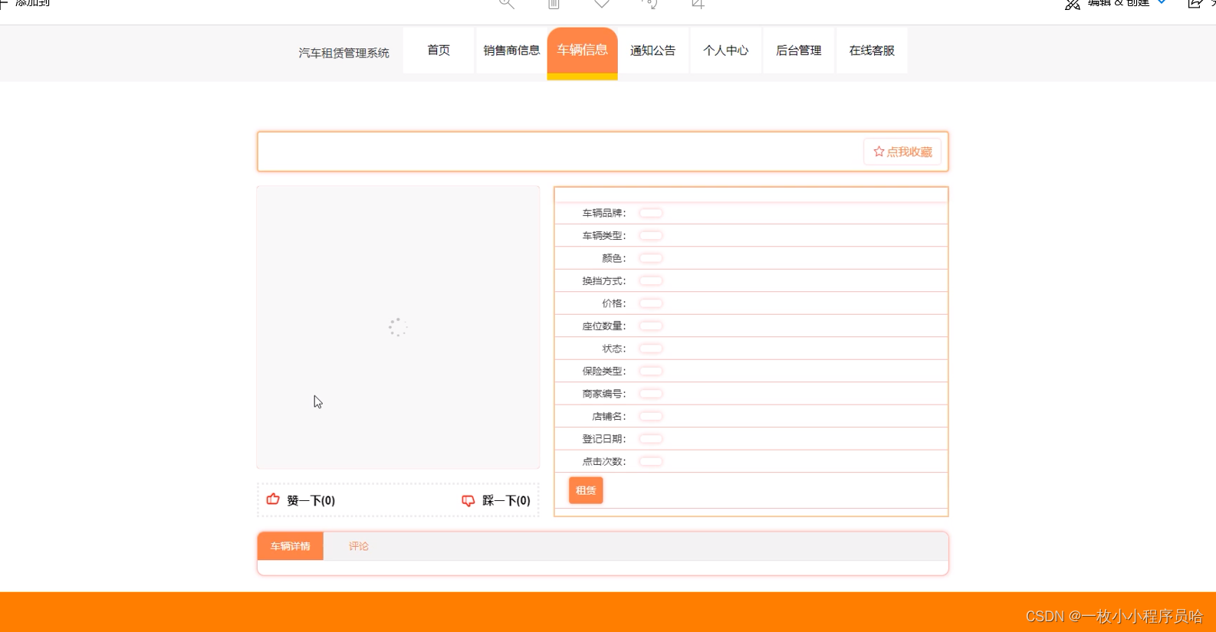Click the thumbs-up icon beside 赞一下
Viewport: 1216px width, 632px height.
click(273, 499)
